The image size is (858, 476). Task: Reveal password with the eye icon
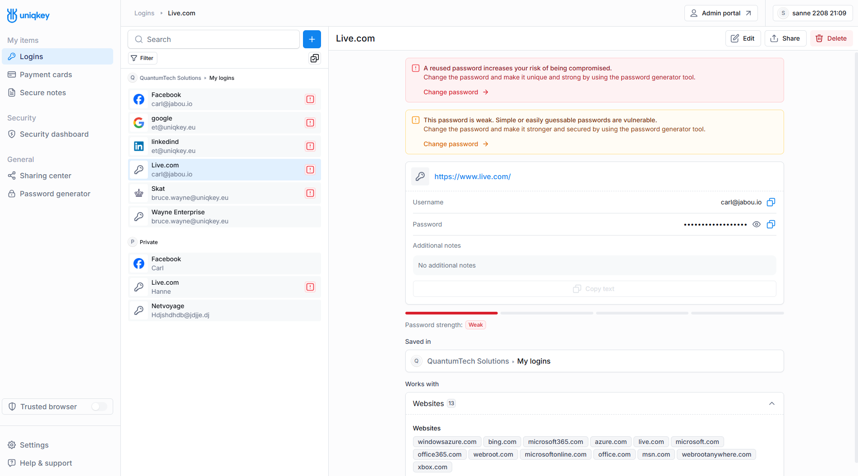pyautogui.click(x=756, y=224)
